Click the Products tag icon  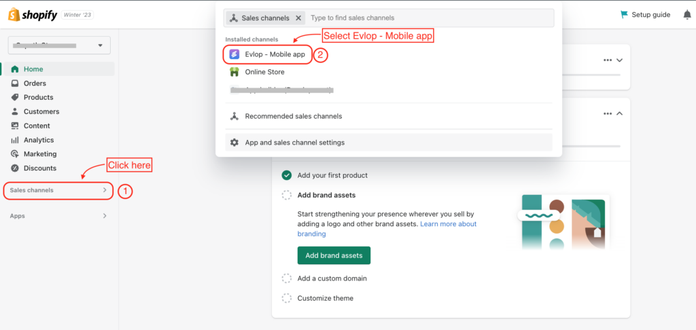[x=15, y=97]
